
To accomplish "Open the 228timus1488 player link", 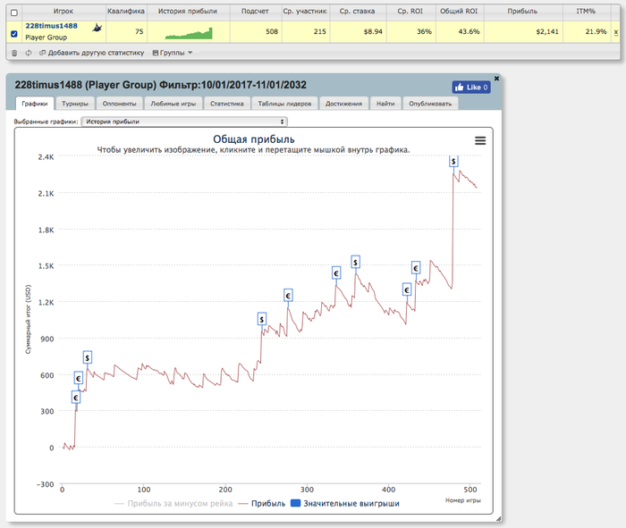I will 50,27.
